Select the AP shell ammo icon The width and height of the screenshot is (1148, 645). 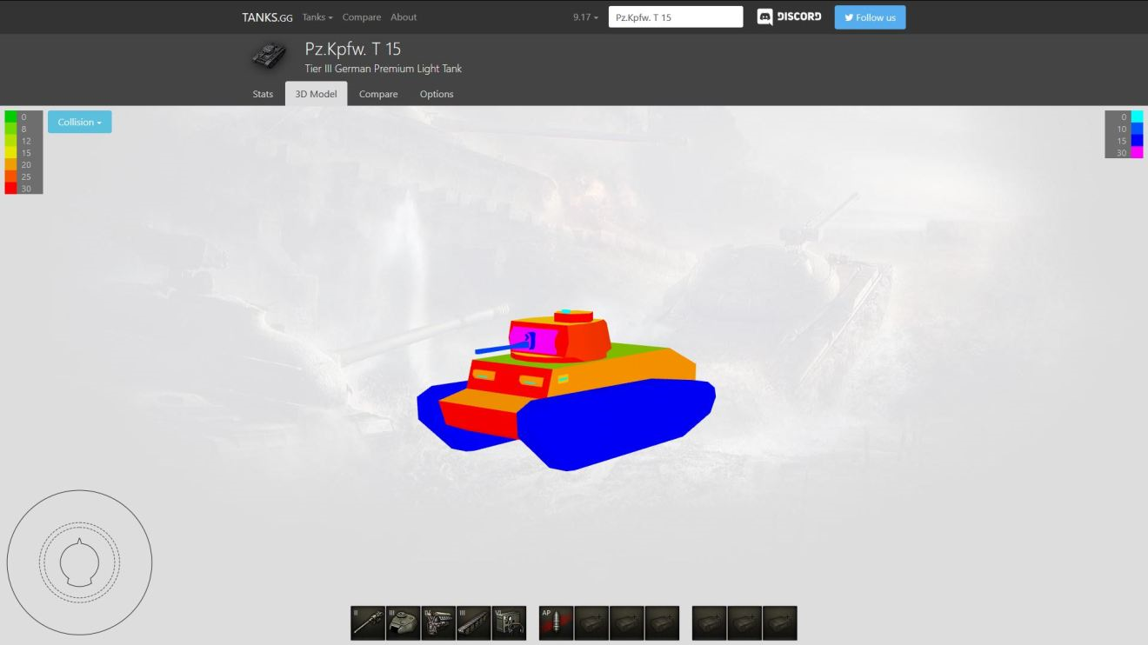(x=556, y=623)
